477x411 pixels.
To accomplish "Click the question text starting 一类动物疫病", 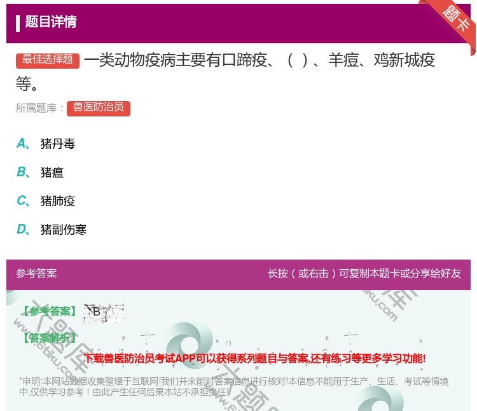I will [226, 72].
